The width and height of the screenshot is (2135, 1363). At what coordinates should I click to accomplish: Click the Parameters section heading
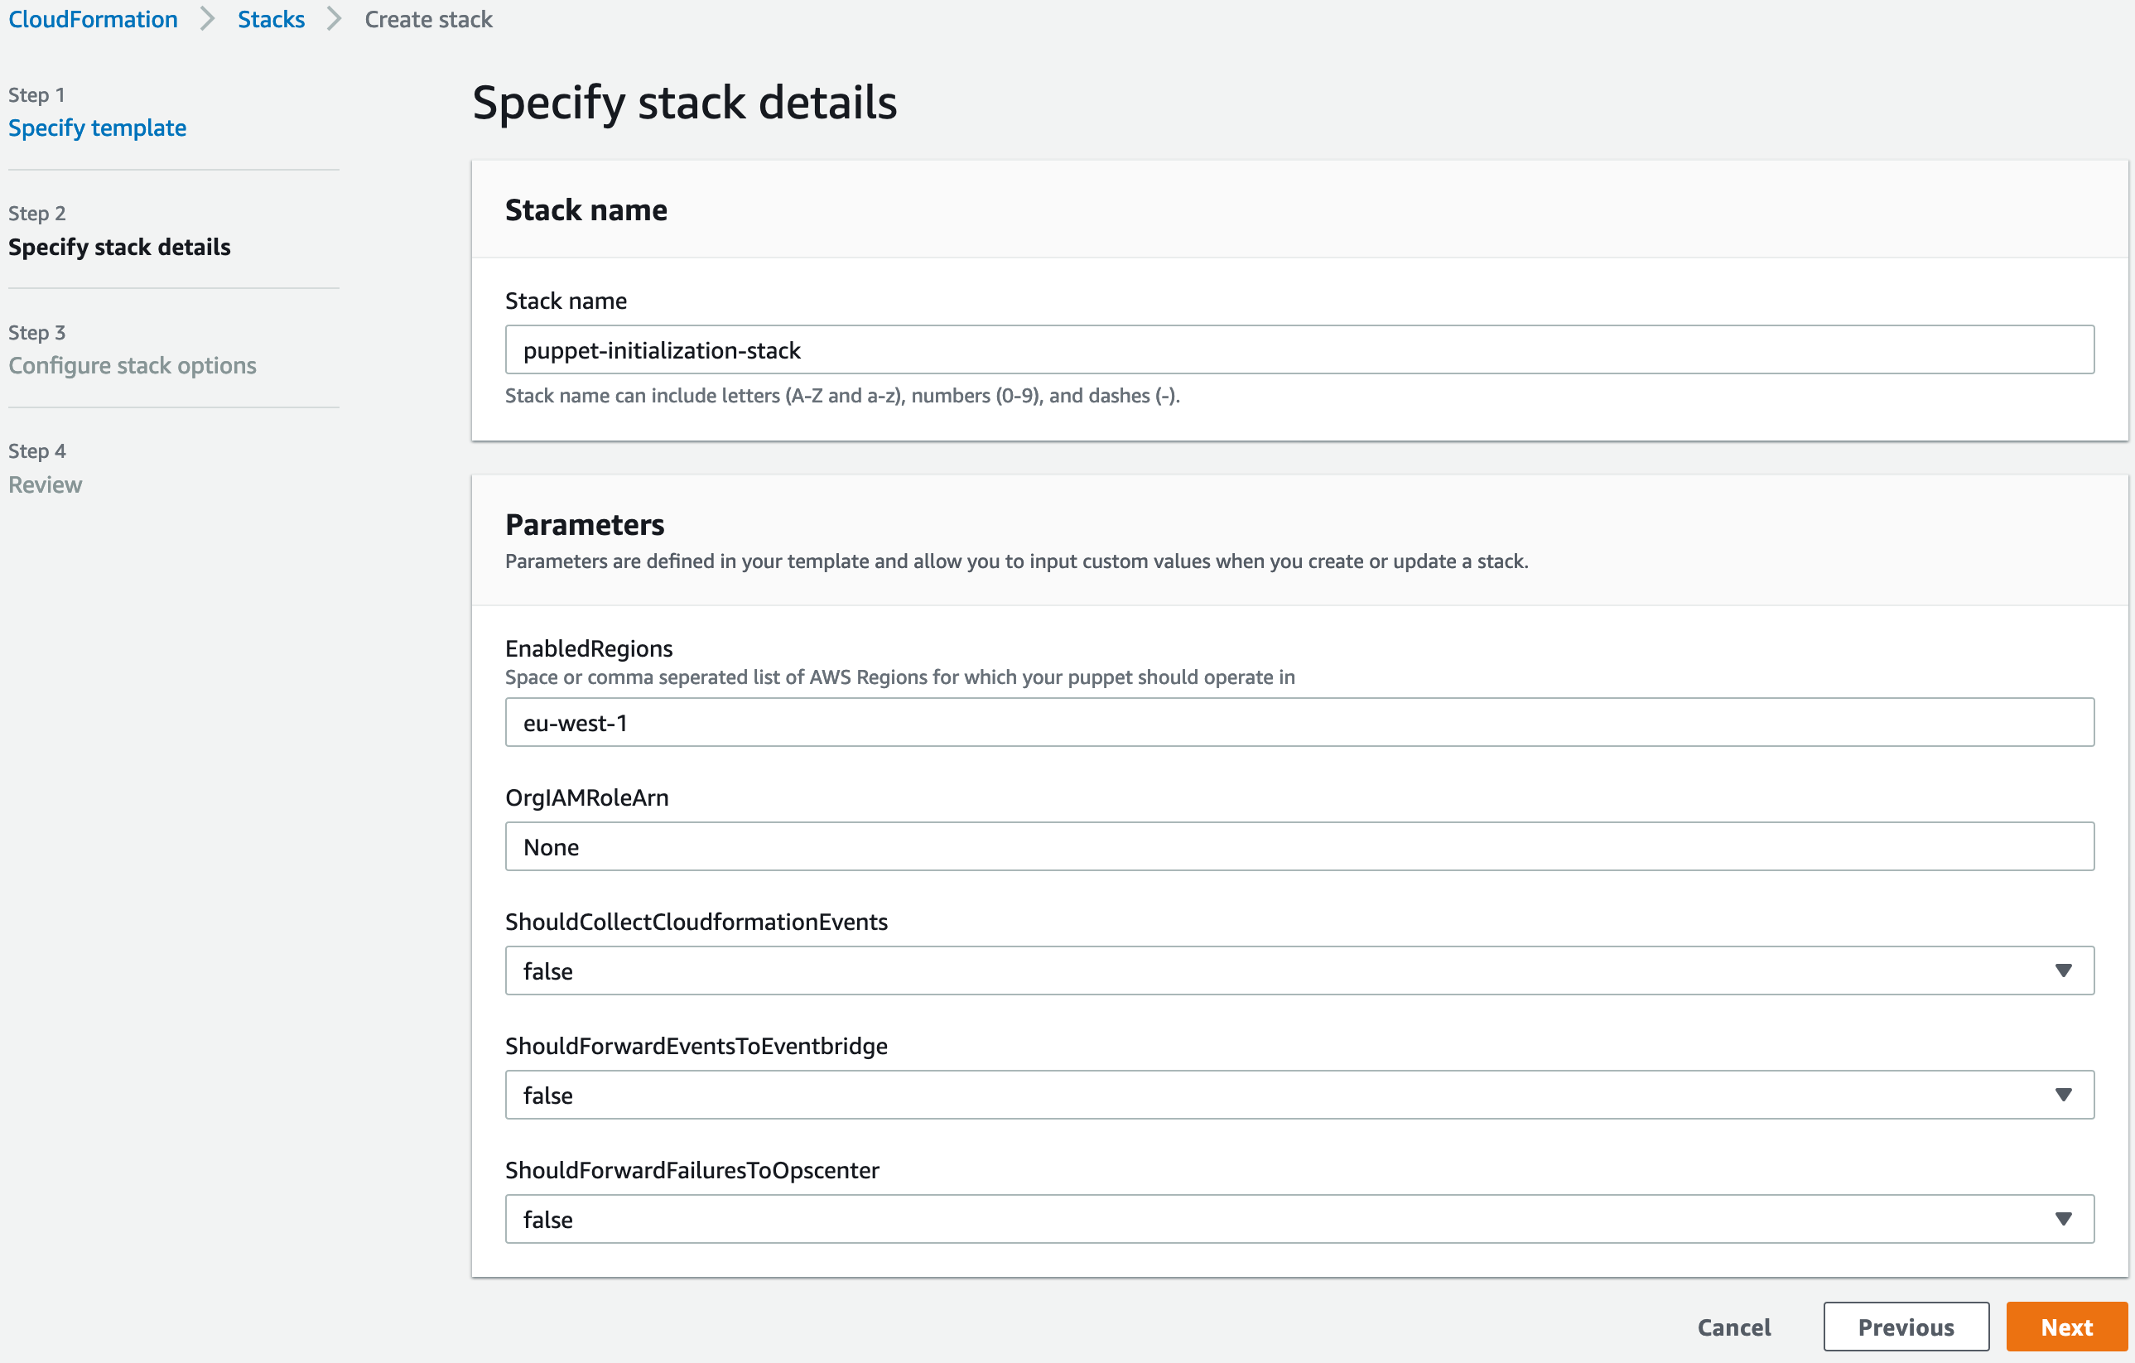point(585,524)
